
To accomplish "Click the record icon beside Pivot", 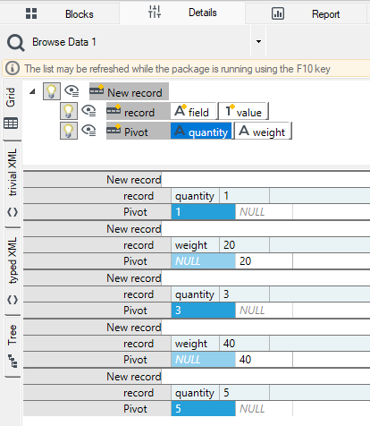I will [114, 129].
